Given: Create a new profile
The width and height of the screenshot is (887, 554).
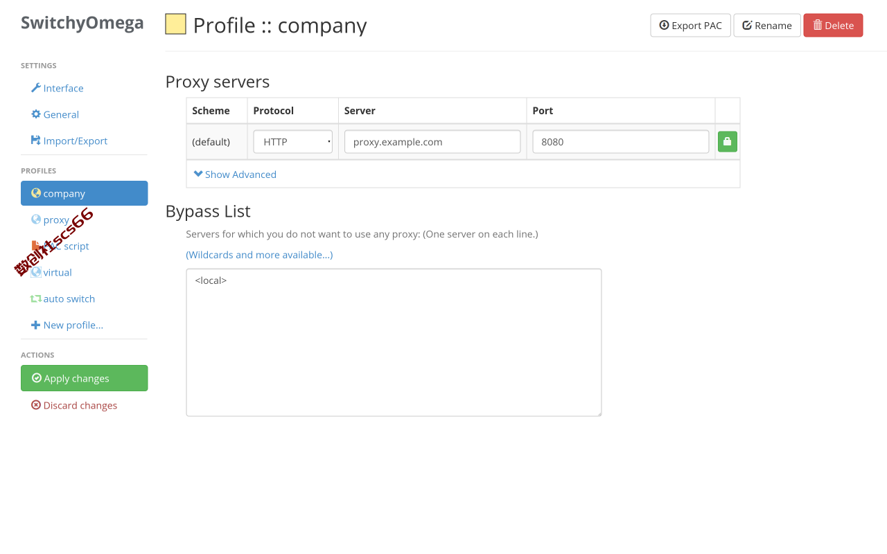Looking at the screenshot, I should coord(84,325).
